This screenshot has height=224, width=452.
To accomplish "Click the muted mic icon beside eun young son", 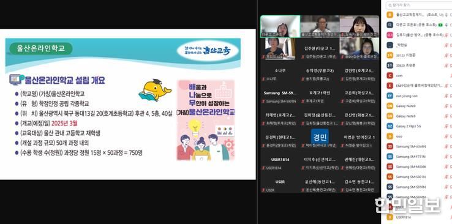I will pyautogui.click(x=447, y=96).
